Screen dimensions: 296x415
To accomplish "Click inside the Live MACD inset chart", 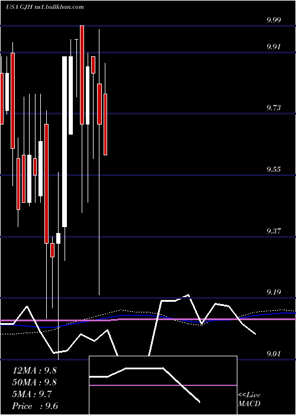I will click(x=163, y=385).
